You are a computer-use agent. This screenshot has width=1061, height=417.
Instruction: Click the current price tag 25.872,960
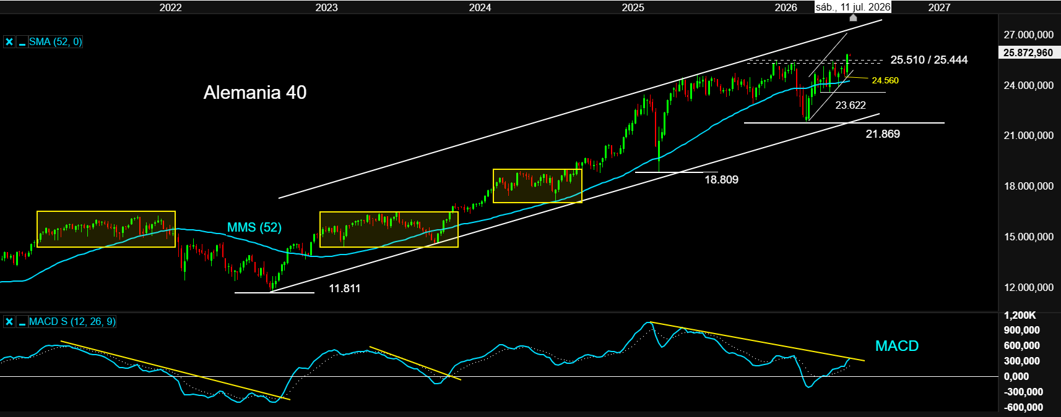click(x=1028, y=53)
